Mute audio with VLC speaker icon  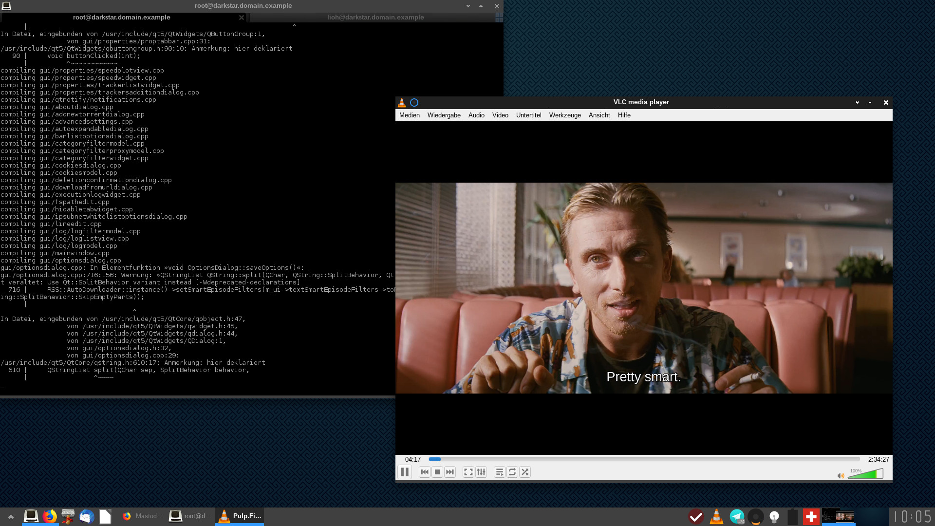click(x=841, y=476)
